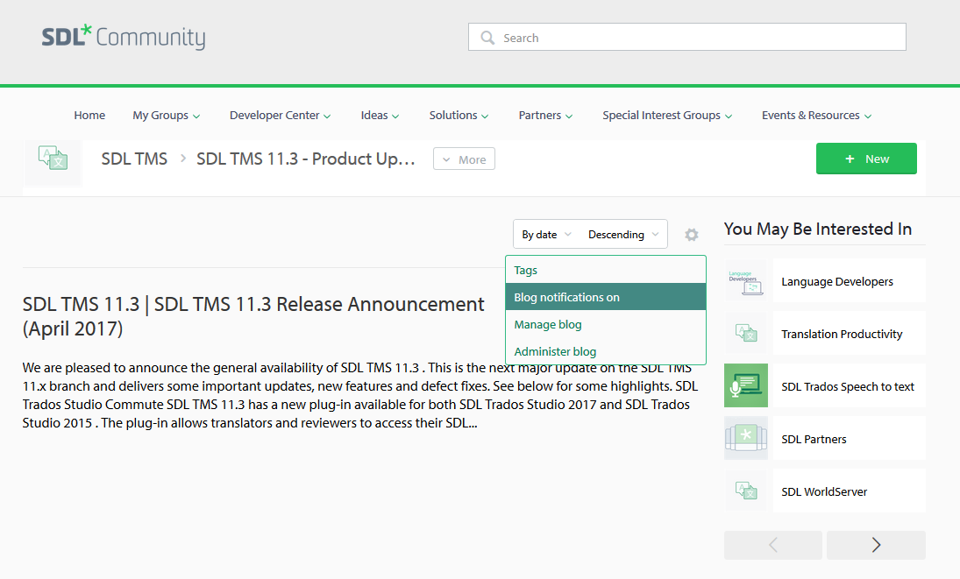Click the 'You May Be Interested In' heading

click(x=818, y=229)
